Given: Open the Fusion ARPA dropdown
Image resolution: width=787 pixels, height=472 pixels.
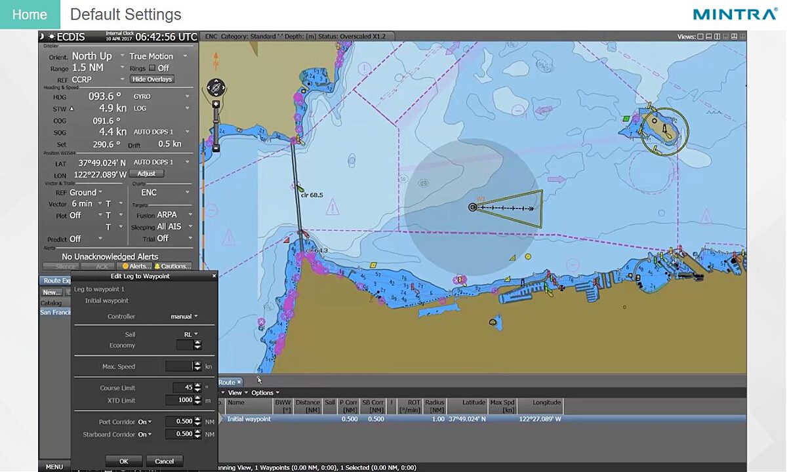Looking at the screenshot, I should (x=174, y=215).
